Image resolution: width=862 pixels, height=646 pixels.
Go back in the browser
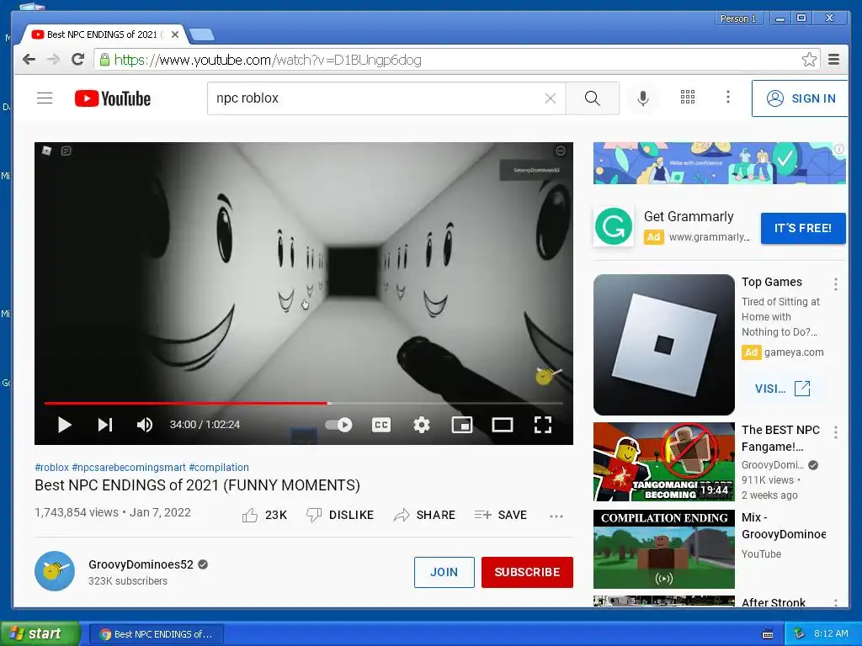pos(29,60)
